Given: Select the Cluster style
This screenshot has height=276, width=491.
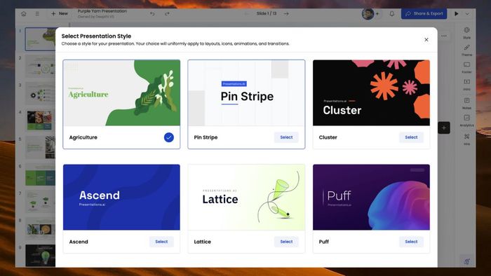Looking at the screenshot, I should [x=411, y=137].
